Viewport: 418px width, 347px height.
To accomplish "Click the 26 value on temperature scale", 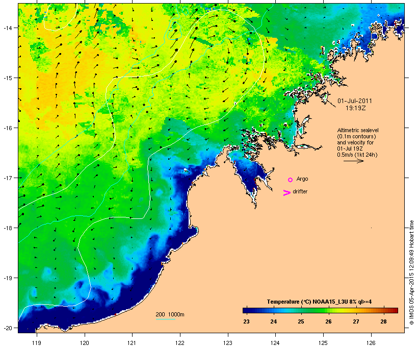I will click(328, 321).
